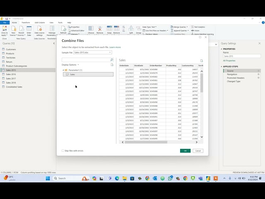Select the Product-Subcategories query
Screen dimensions: 265x199
click(x=17, y=66)
